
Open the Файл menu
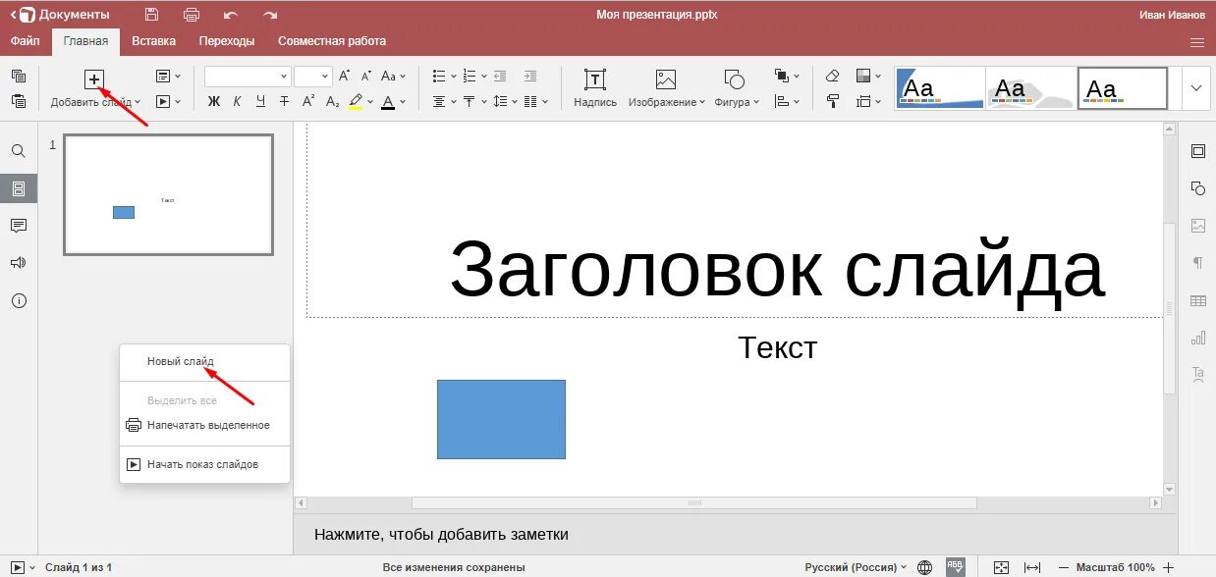[26, 40]
